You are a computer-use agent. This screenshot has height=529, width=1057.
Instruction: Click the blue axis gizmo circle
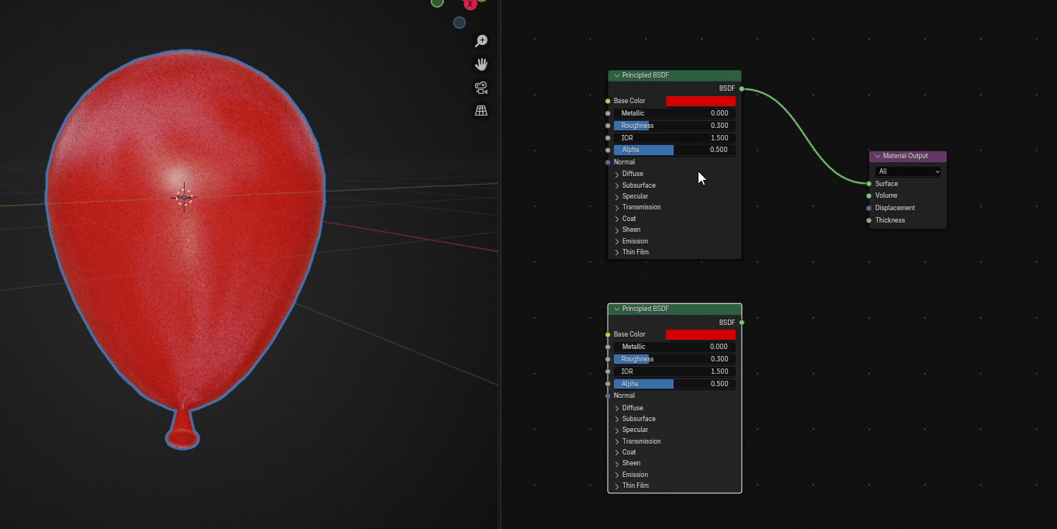pyautogui.click(x=459, y=22)
